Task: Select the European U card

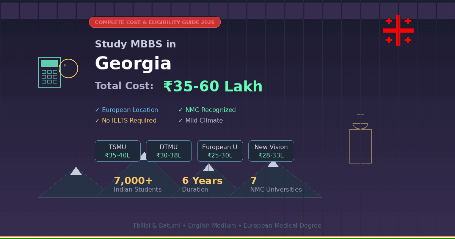Action: tap(220, 151)
